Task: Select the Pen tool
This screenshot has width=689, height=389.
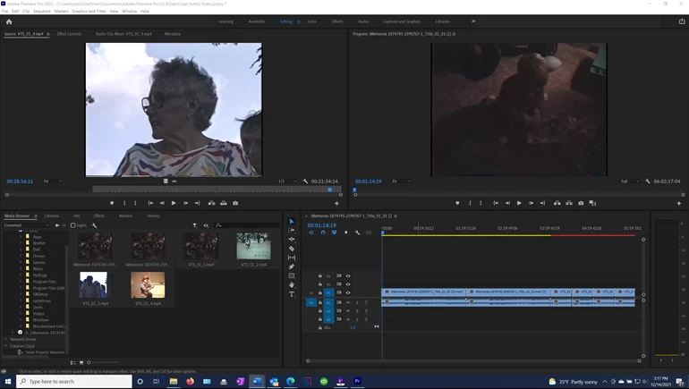Action: [292, 266]
